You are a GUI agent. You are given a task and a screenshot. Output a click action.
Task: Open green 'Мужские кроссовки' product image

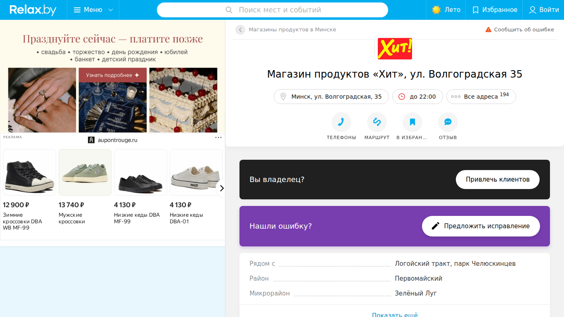click(x=85, y=172)
